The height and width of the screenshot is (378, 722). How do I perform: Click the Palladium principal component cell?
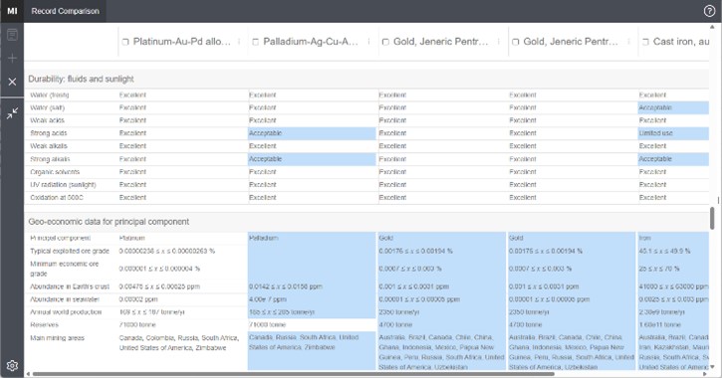[312, 238]
